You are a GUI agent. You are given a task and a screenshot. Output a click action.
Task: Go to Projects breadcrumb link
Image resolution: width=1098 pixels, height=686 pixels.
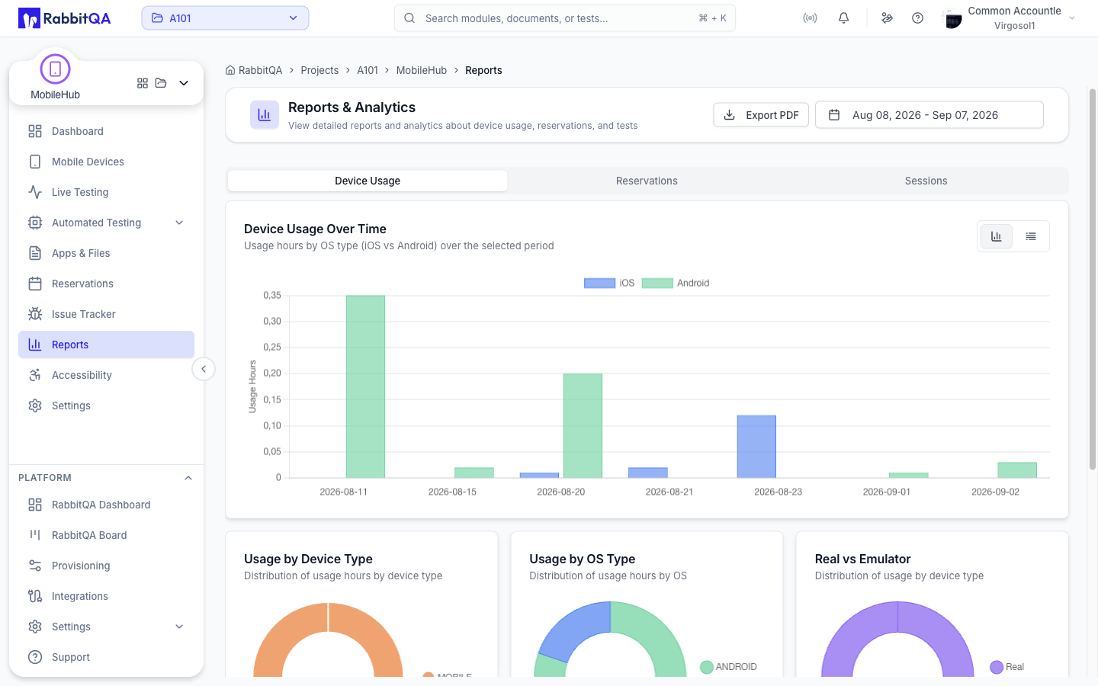point(319,70)
